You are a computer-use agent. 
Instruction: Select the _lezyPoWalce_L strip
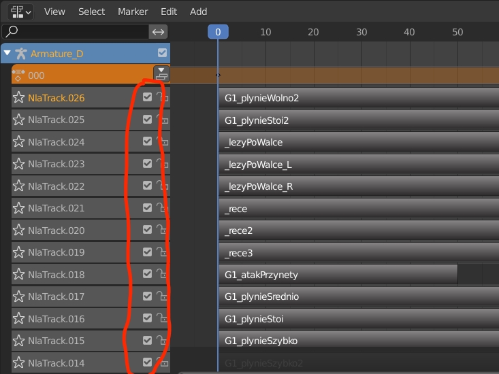click(359, 165)
